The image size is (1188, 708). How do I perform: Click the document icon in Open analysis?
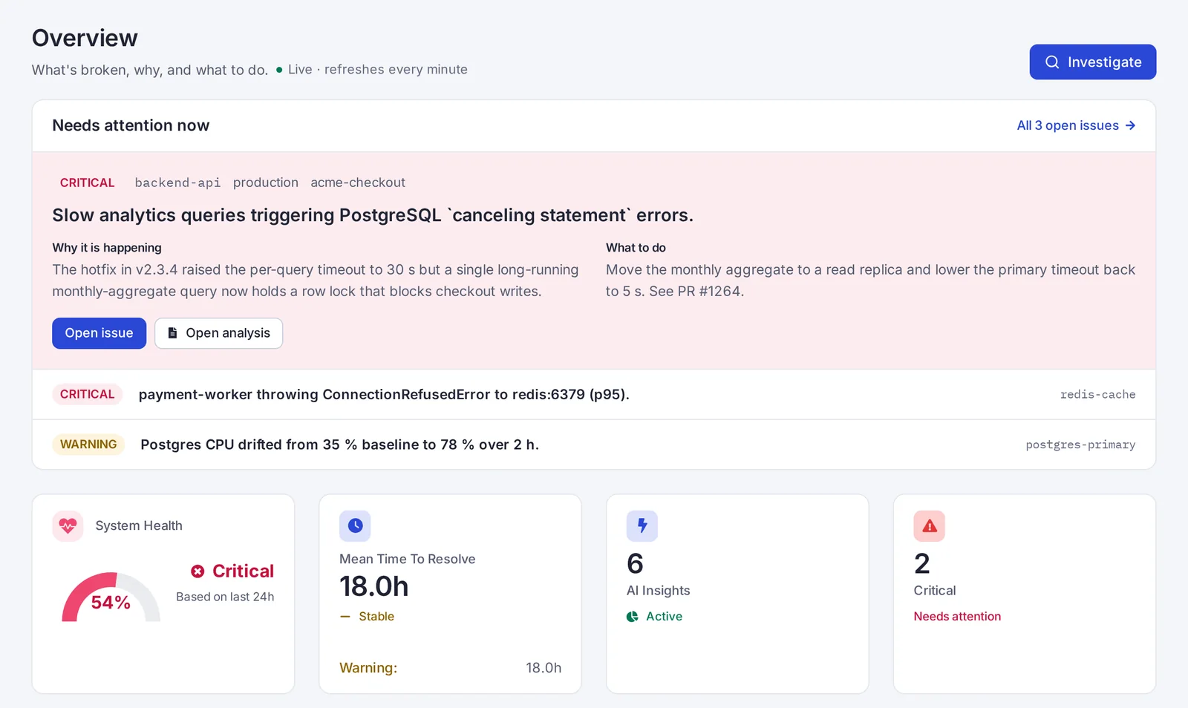[x=172, y=333]
